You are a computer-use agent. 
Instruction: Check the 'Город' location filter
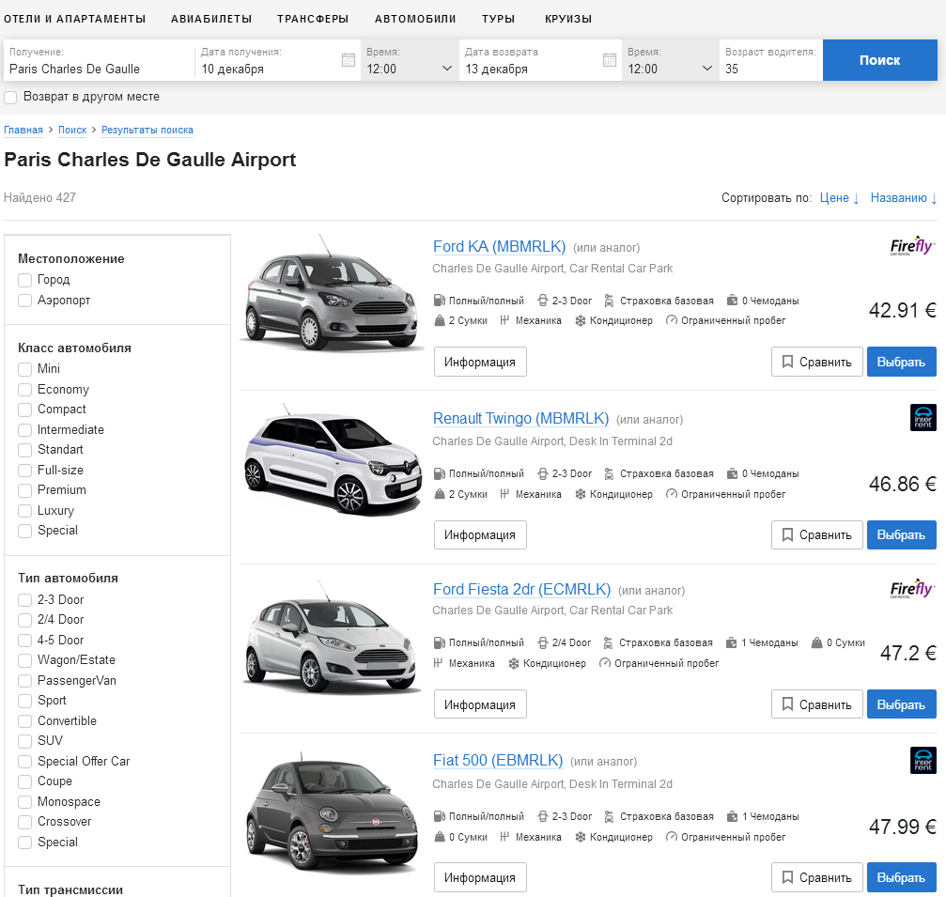[24, 280]
